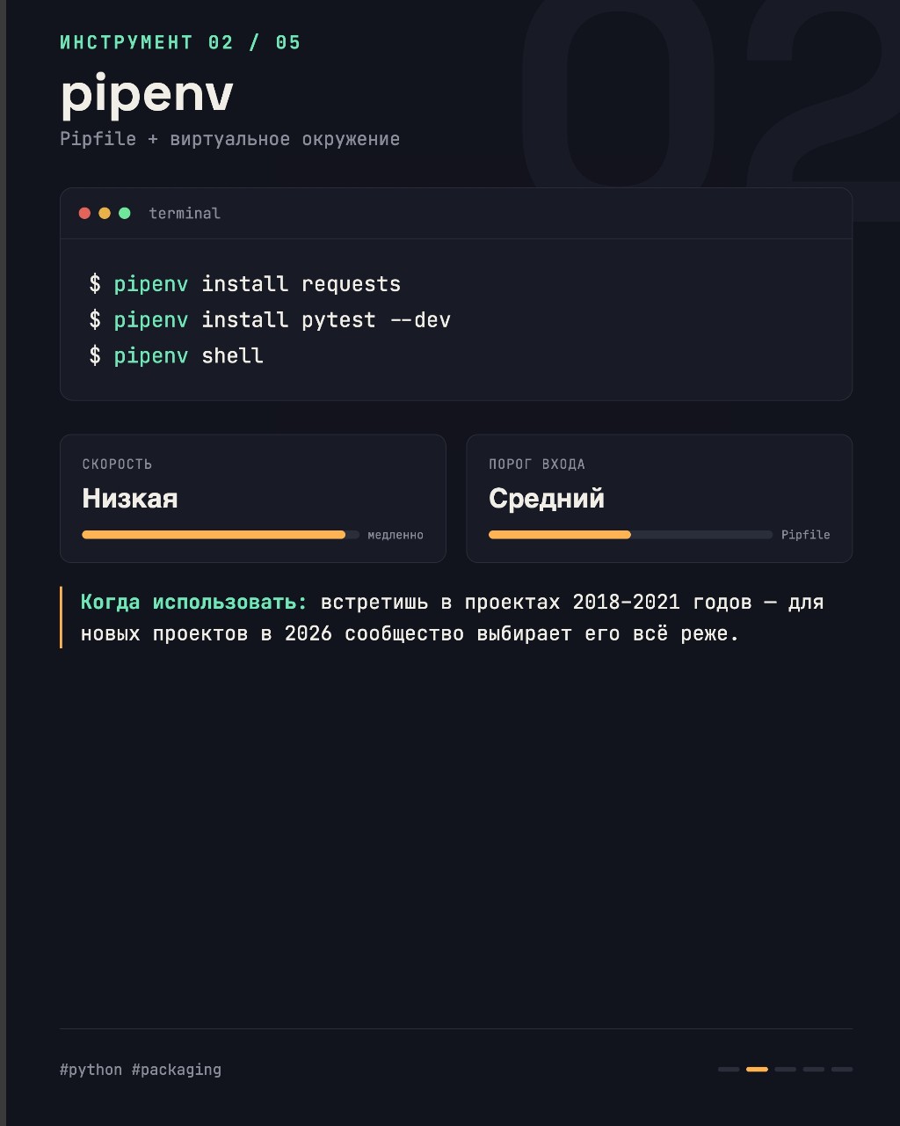This screenshot has width=900, height=1126.
Task: Click the green dot in terminal header
Action: click(x=125, y=213)
